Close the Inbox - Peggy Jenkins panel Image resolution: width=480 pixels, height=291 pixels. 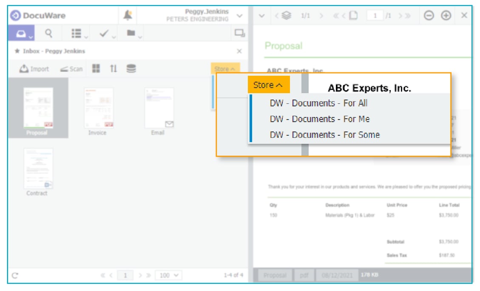pos(239,51)
